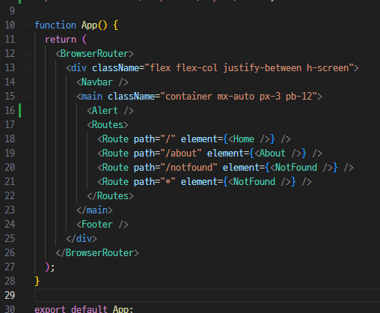Fold the BrowserRouter element chevron on line 12
The height and width of the screenshot is (313, 380).
click(x=26, y=54)
